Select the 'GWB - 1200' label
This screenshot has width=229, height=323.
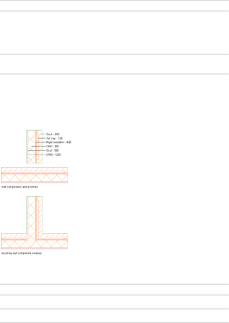pyautogui.click(x=54, y=154)
